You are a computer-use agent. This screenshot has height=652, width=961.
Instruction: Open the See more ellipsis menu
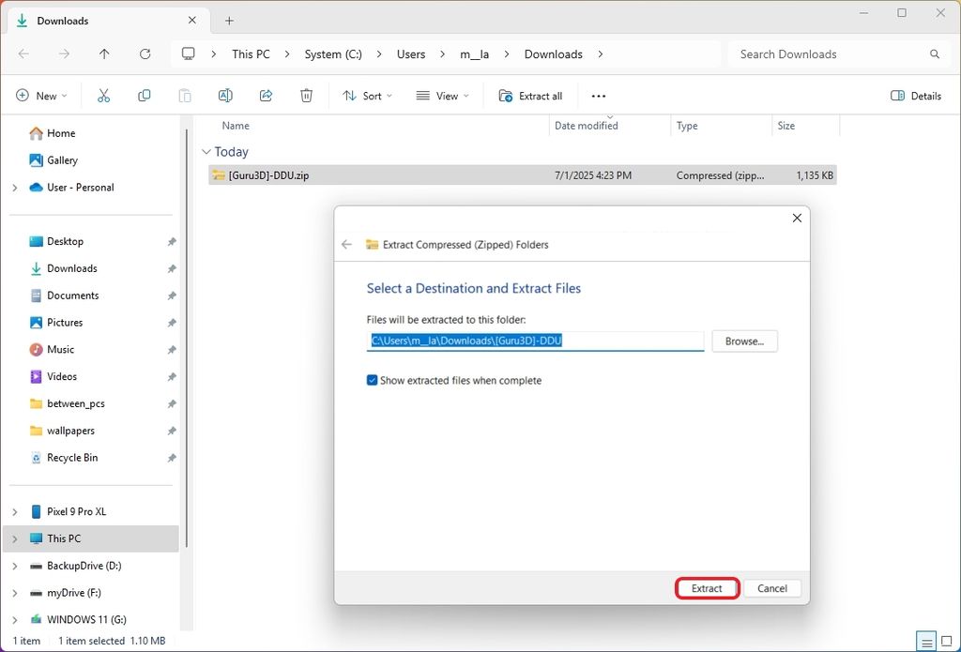click(599, 97)
